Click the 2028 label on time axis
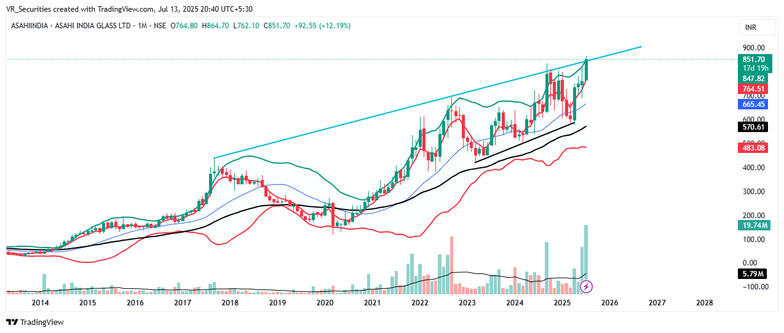The height and width of the screenshot is (333, 784). pos(705,303)
